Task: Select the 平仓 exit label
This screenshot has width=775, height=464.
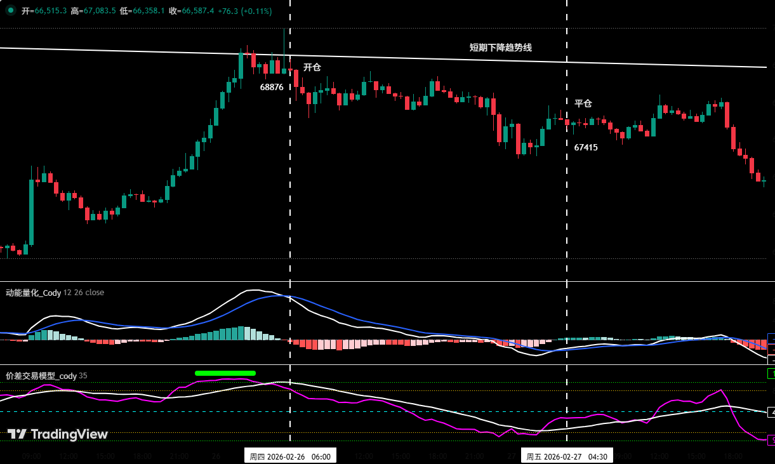Action: (583, 103)
